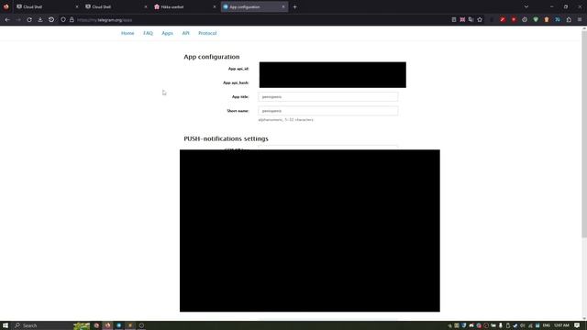Open Firefox from the taskbar
Viewport: 587px width, 330px height.
point(108,325)
